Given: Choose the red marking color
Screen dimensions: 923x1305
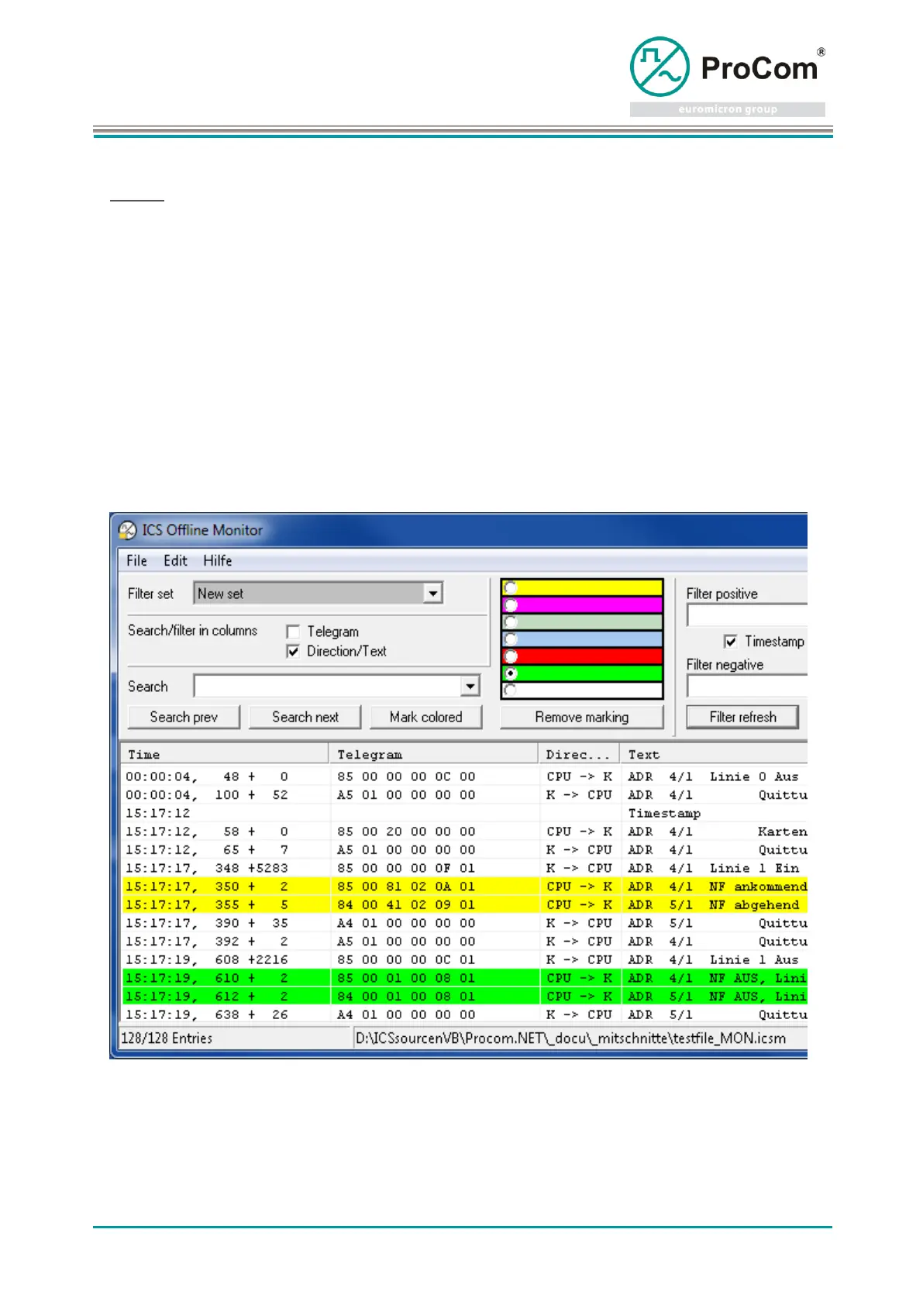Looking at the screenshot, I should tap(511, 656).
